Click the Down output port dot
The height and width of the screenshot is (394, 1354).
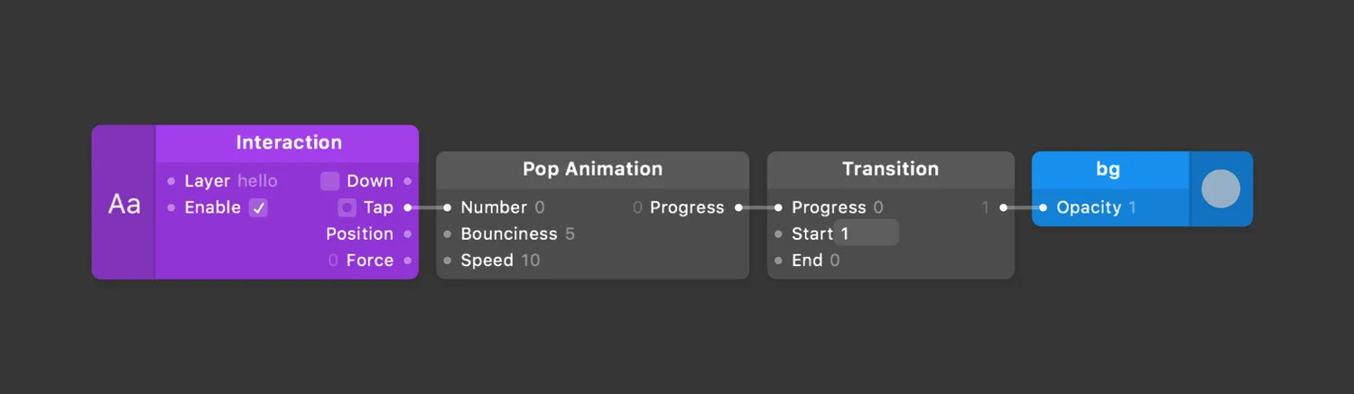[407, 181]
